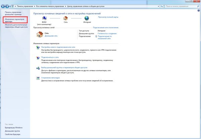
Task: Click the Forward navigation arrow button
Action: click(x=7, y=6)
